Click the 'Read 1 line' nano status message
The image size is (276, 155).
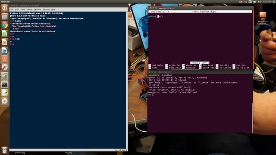200,63
